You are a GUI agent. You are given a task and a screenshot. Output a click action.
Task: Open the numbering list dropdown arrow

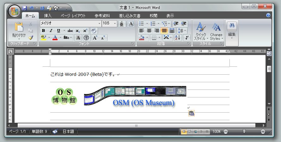tap(158, 23)
